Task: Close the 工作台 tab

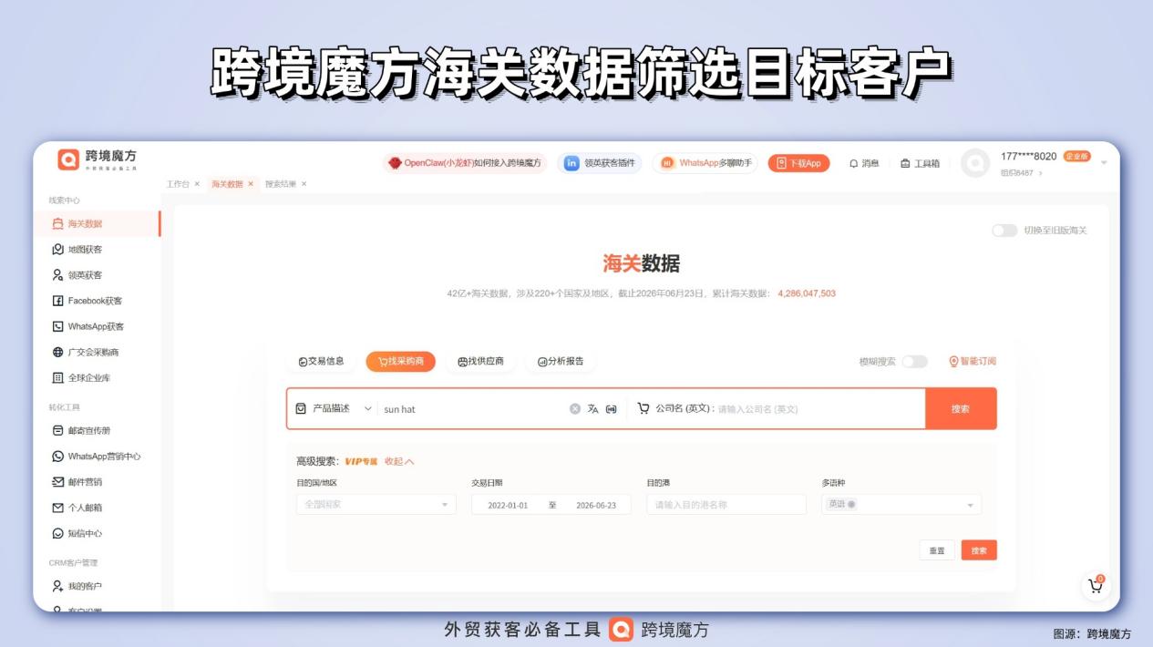Action: (197, 184)
